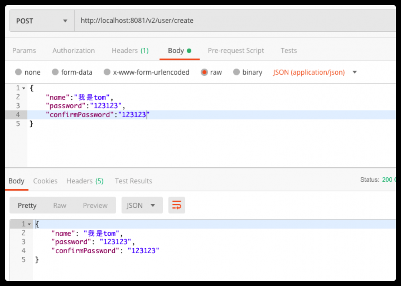Image resolution: width=401 pixels, height=286 pixels.
Task: Switch response view to Raw
Action: 60,205
